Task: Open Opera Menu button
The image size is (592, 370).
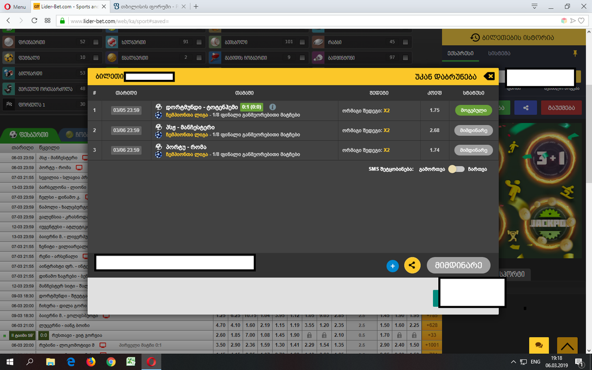Action: [15, 6]
